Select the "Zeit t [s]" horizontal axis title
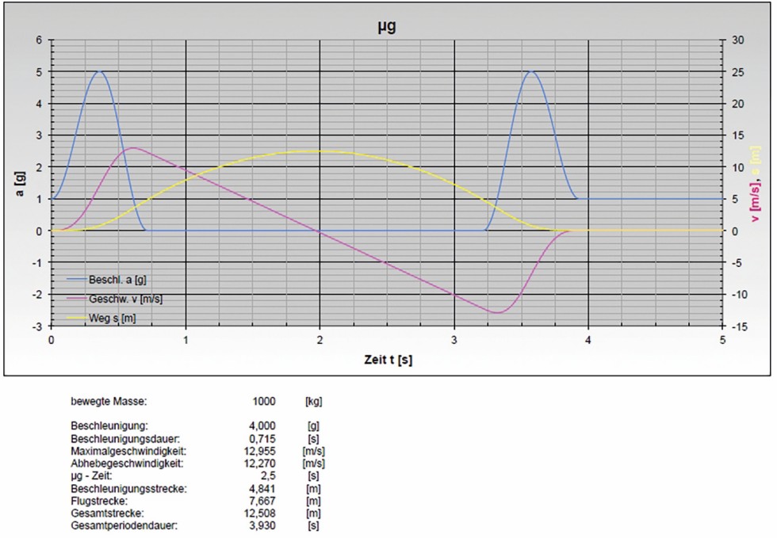Viewport: 777px width, 538px height. (386, 358)
